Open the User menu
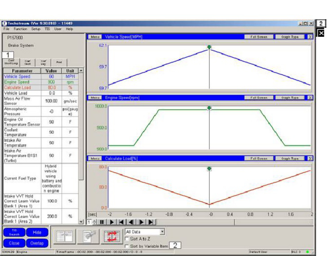 click(58, 29)
